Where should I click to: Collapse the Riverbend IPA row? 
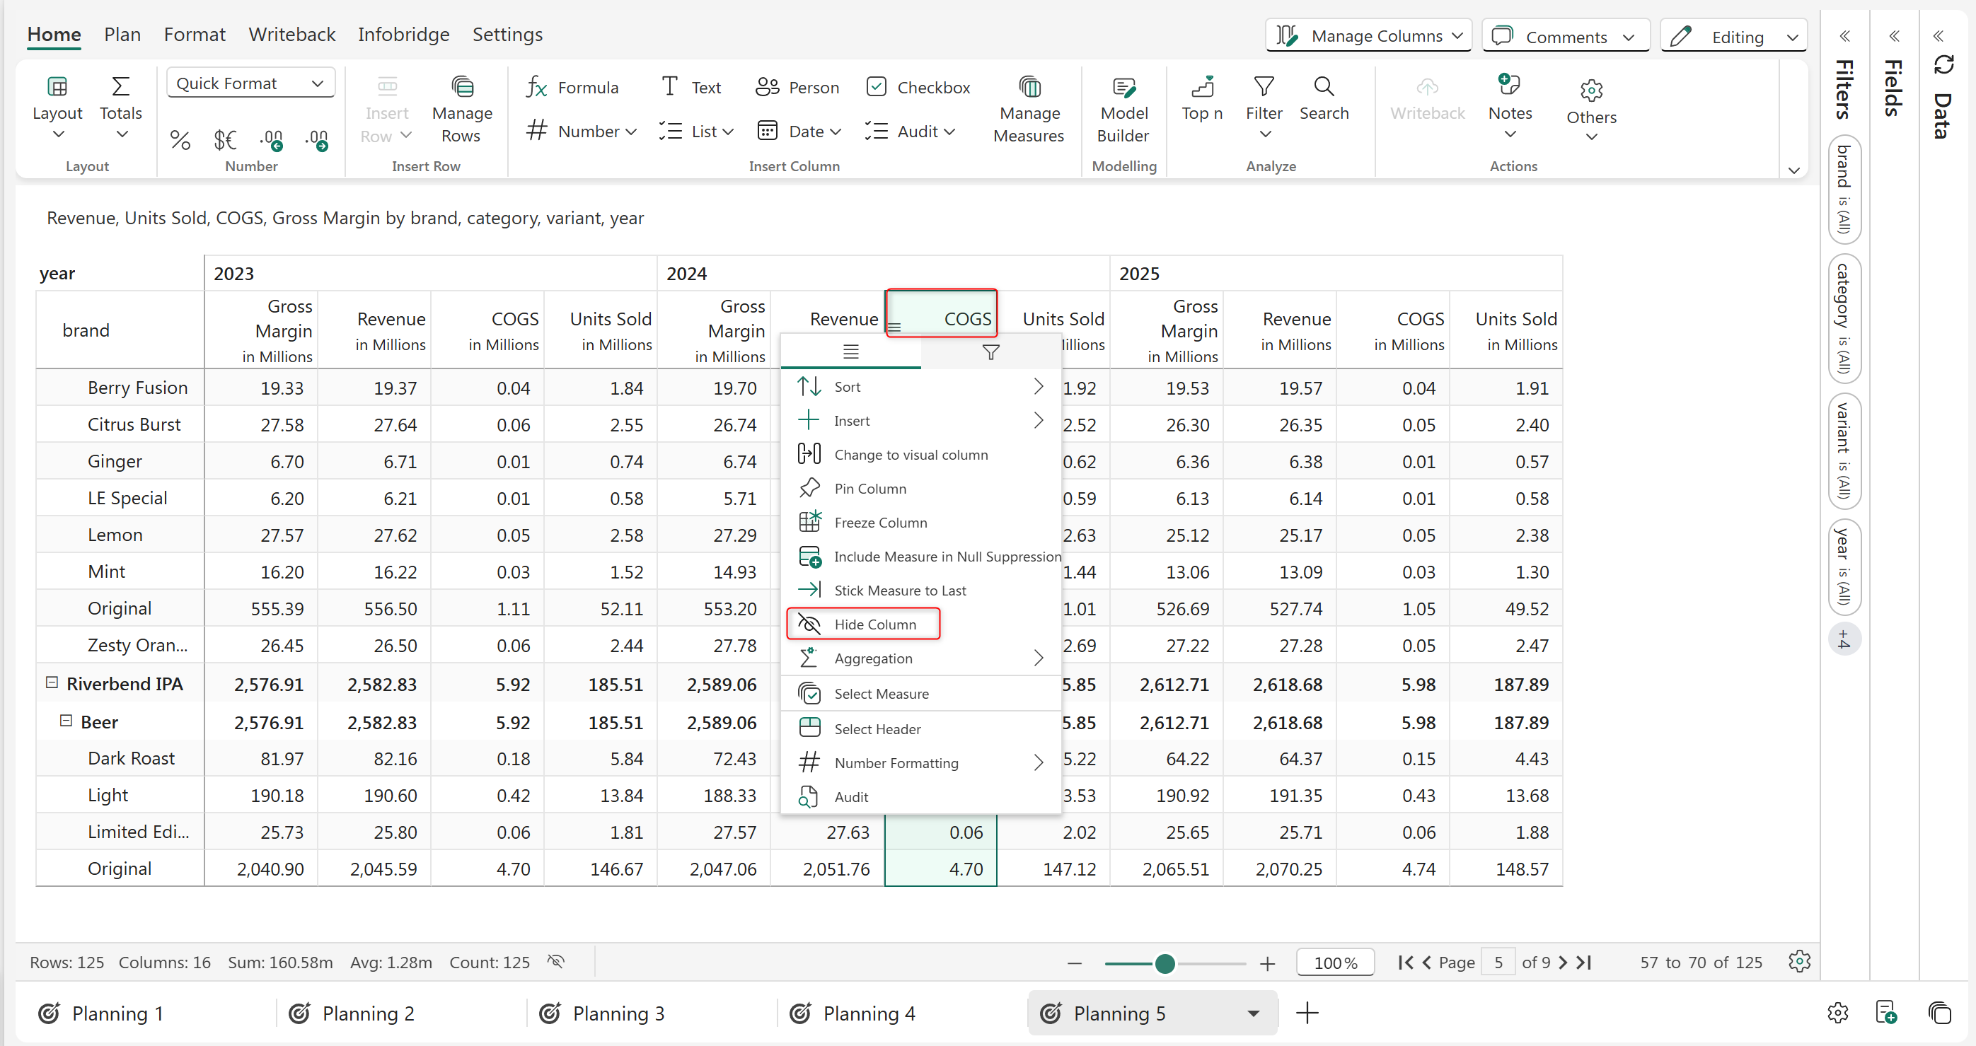pyautogui.click(x=52, y=682)
